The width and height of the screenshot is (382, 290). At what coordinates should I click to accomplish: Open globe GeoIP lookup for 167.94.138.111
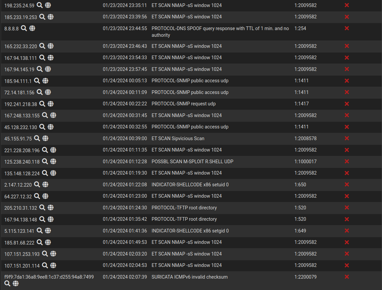click(51, 58)
